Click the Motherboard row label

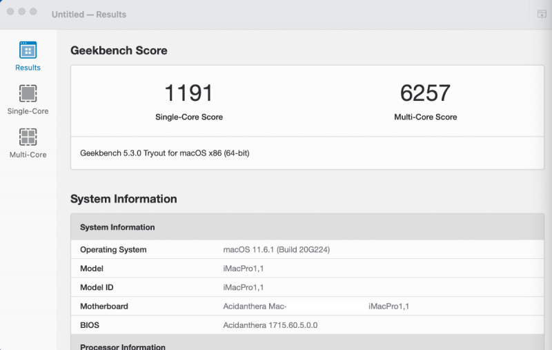pos(104,306)
